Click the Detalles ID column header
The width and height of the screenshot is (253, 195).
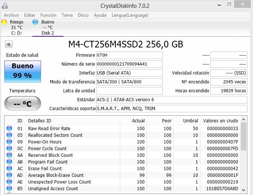click(x=73, y=120)
